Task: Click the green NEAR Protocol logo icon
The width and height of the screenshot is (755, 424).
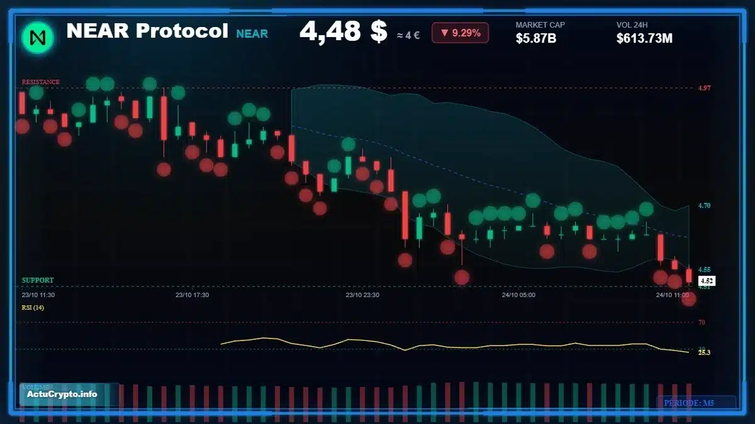Action: click(x=38, y=37)
